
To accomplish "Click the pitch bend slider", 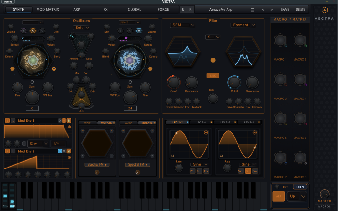I will 5,195.
